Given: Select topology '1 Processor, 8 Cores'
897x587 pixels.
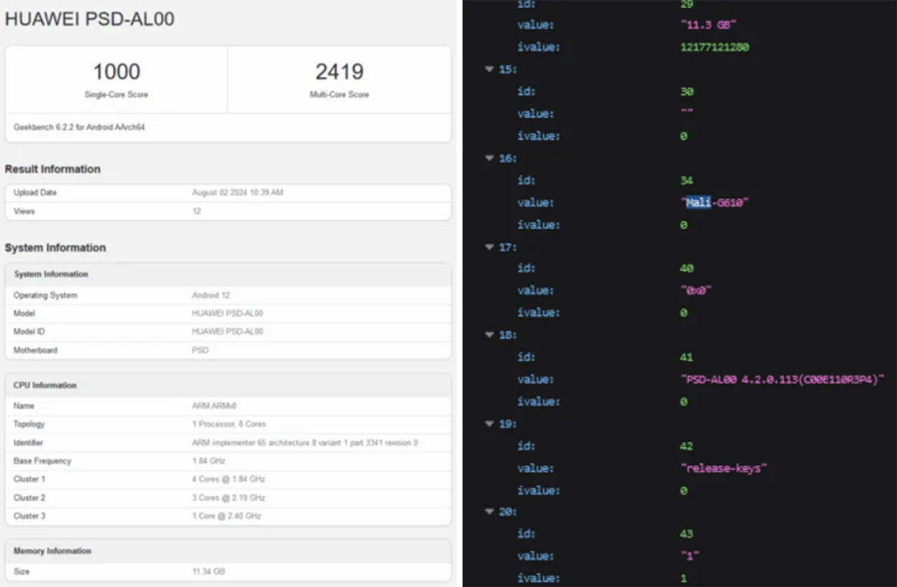Looking at the screenshot, I should coord(228,424).
